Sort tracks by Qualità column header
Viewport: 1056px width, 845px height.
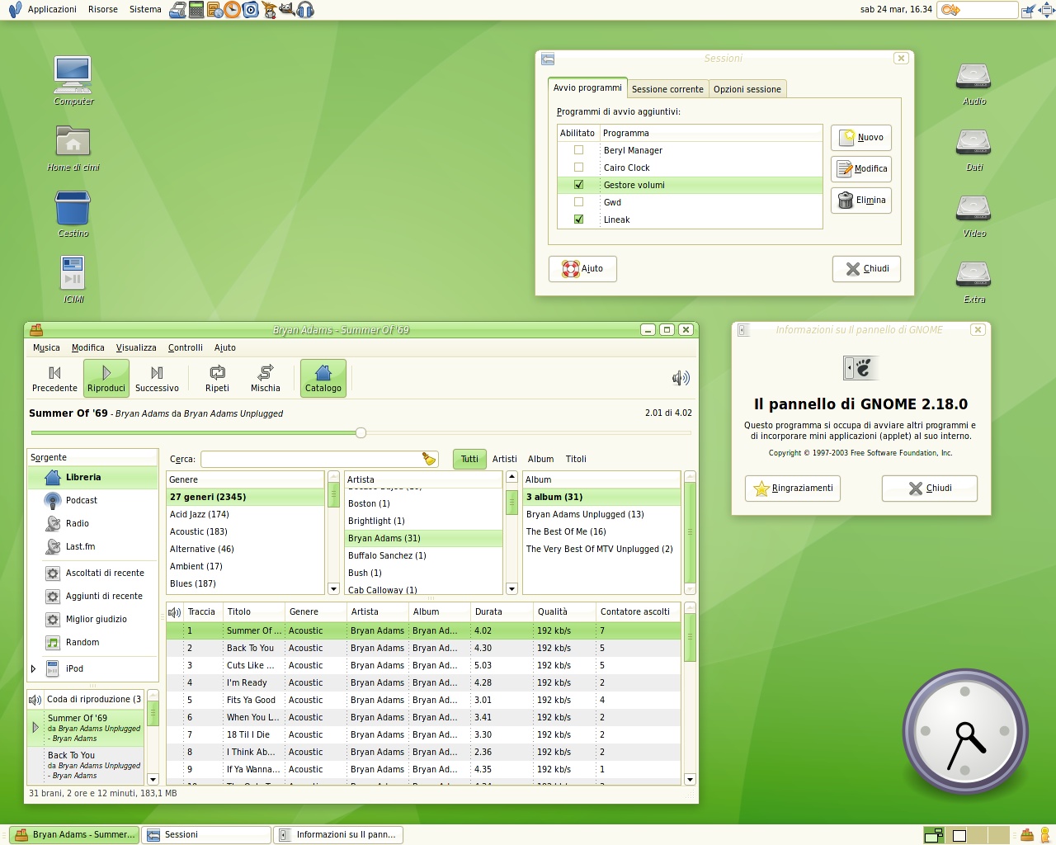pyautogui.click(x=564, y=611)
